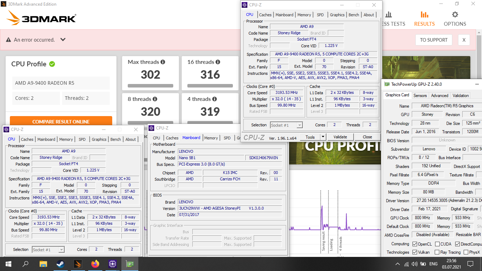Open the notification center icon
482x271 pixels.
click(470, 264)
